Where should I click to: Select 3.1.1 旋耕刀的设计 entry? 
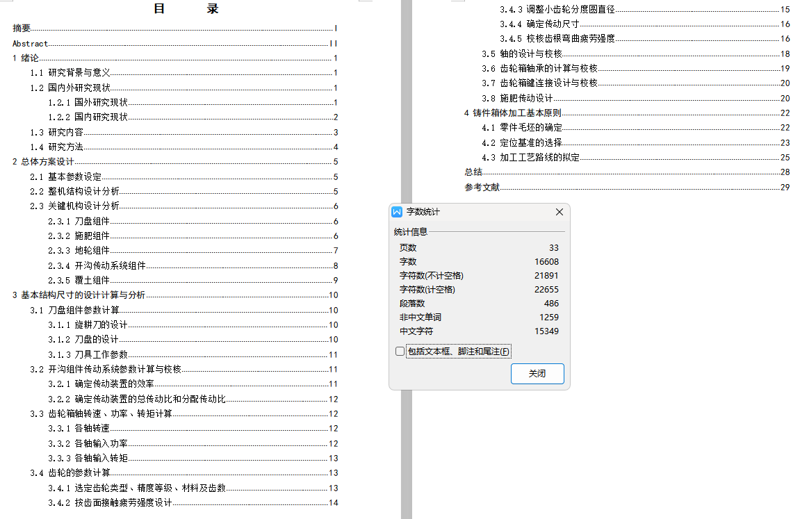click(193, 324)
